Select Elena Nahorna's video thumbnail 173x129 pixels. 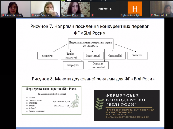coord(16,9)
